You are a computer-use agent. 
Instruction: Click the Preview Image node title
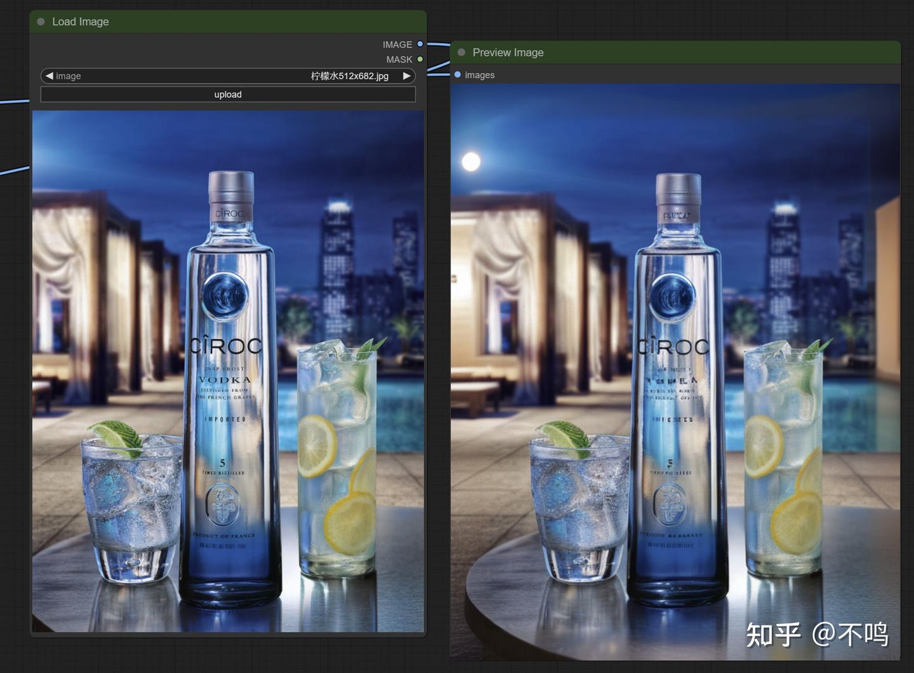click(x=508, y=53)
